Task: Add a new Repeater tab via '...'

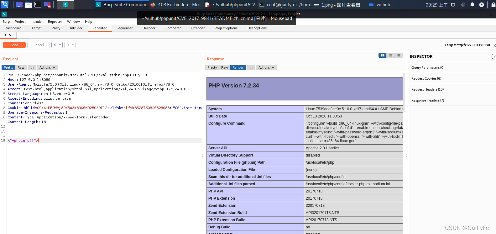Action: click(23, 35)
